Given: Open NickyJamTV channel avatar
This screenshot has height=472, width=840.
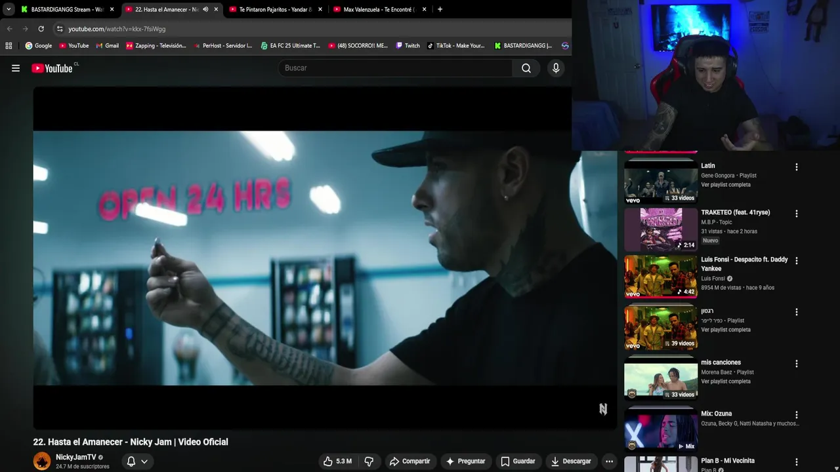Looking at the screenshot, I should (x=42, y=461).
